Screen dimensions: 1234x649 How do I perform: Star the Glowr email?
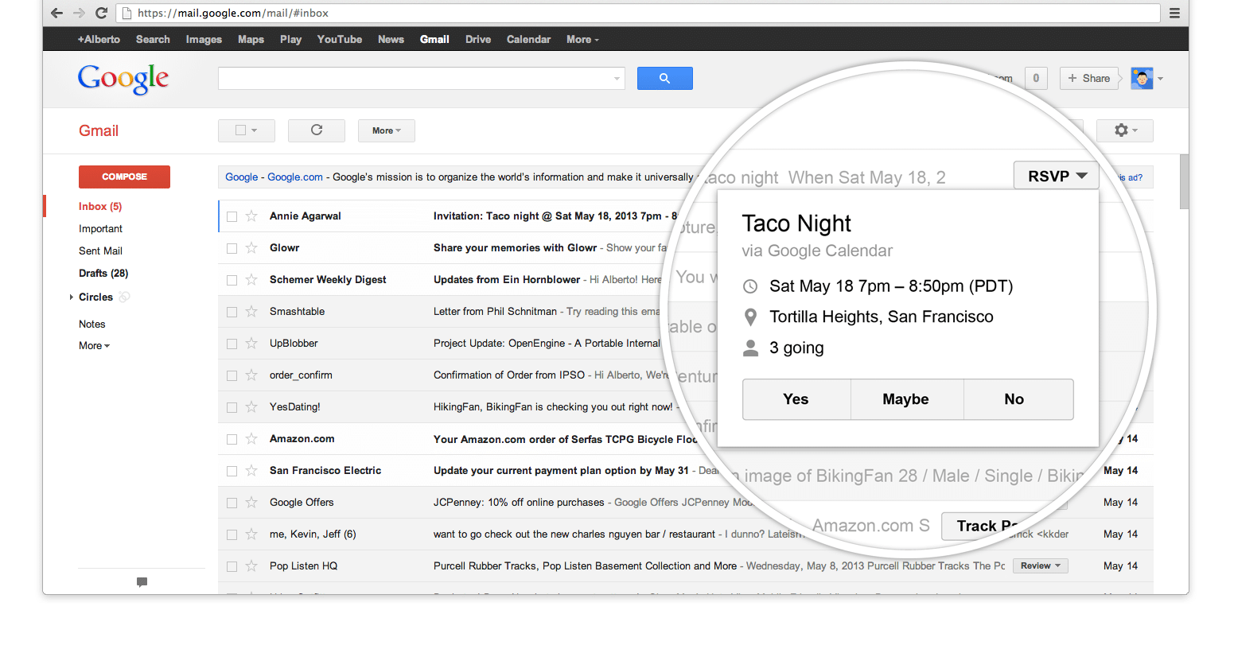click(251, 248)
